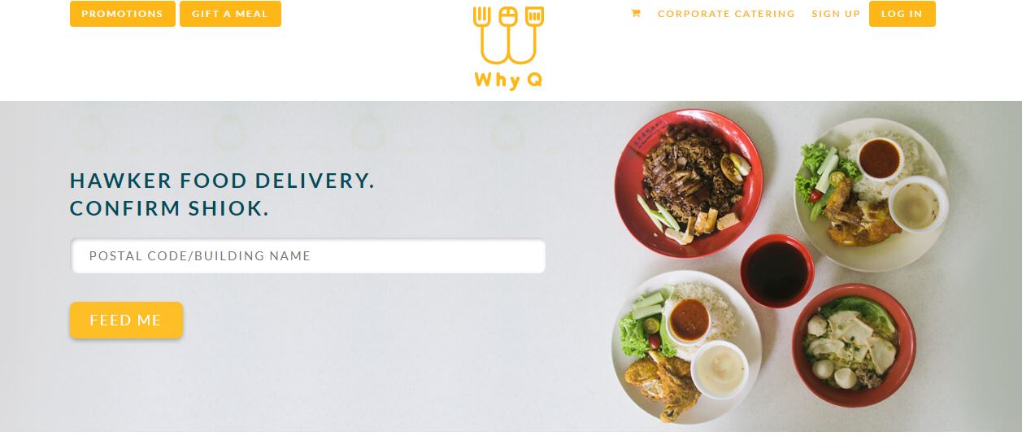This screenshot has width=1022, height=436.
Task: Click the red plate of braised duck rice
Action: tap(689, 183)
